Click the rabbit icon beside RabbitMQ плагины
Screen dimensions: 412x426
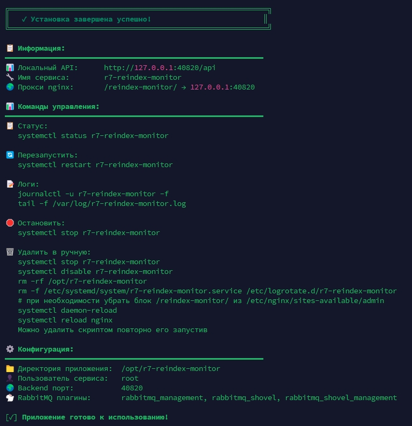click(9, 397)
